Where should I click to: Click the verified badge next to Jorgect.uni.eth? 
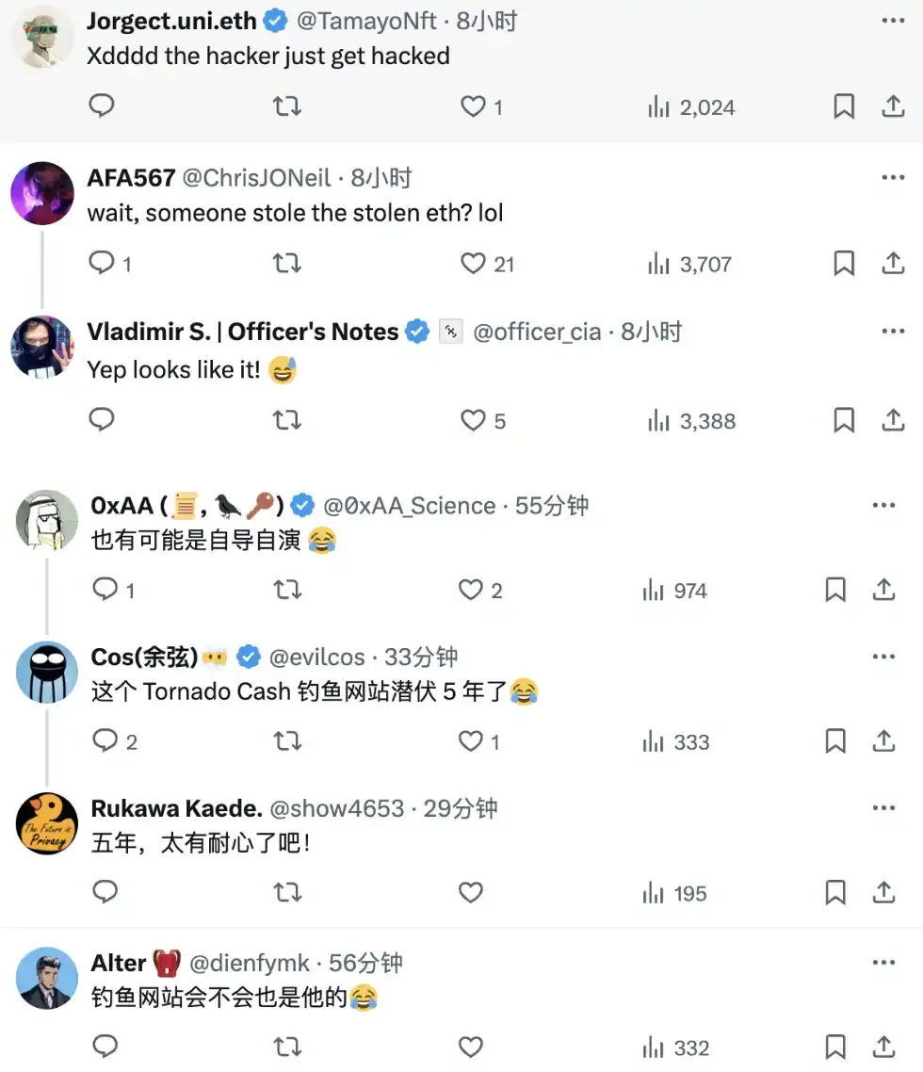coord(276,20)
